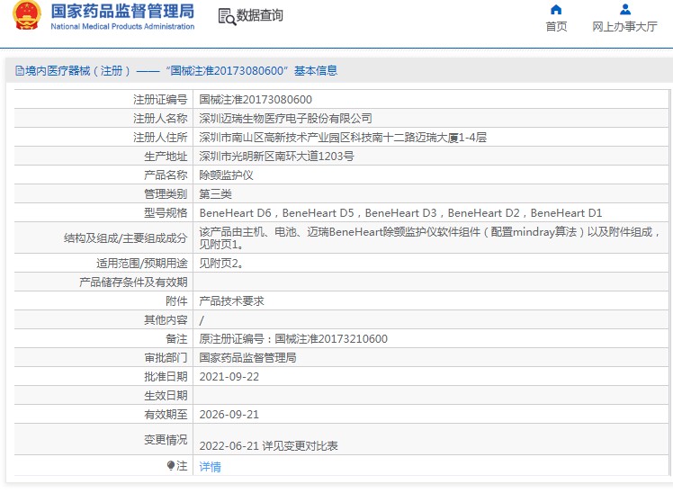The height and width of the screenshot is (493, 673).
Task: Click the 注册证编号 row label
Action: tap(160, 100)
